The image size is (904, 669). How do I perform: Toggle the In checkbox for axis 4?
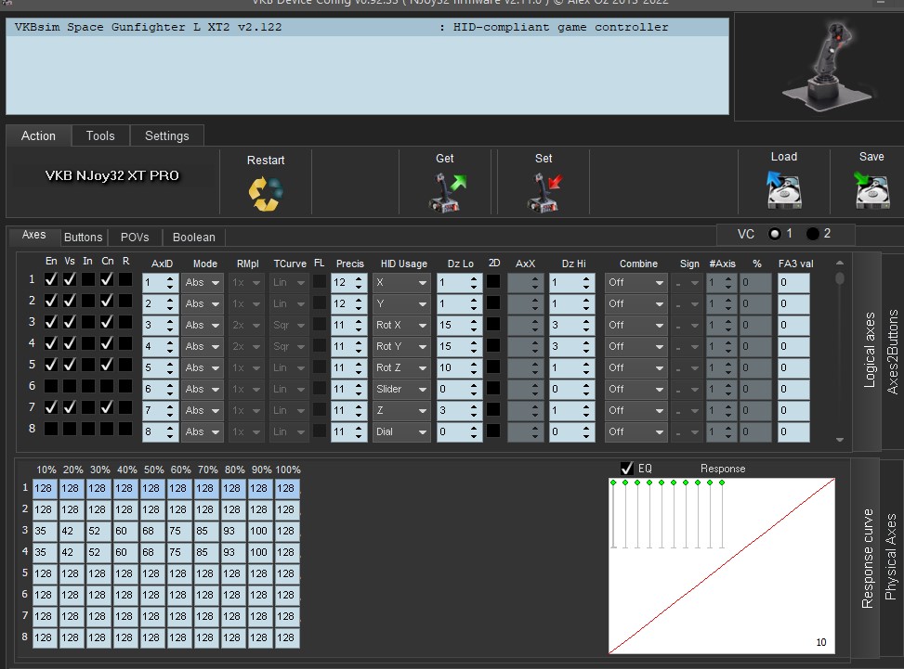[x=88, y=343]
